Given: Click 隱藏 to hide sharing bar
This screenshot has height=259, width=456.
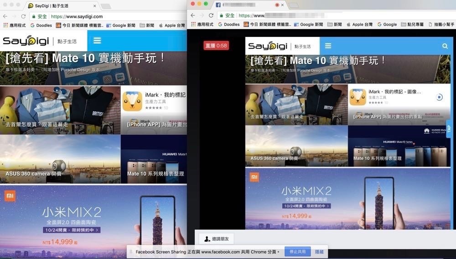Looking at the screenshot, I should [x=319, y=252].
